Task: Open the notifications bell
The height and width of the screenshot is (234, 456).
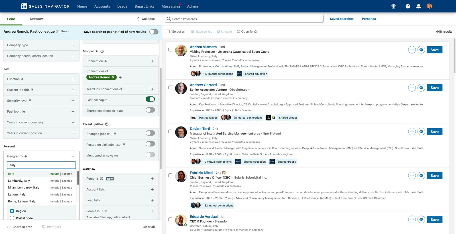Action: click(418, 6)
